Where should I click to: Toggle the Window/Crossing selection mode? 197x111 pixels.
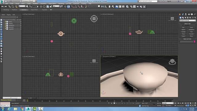click(x=37, y=6)
